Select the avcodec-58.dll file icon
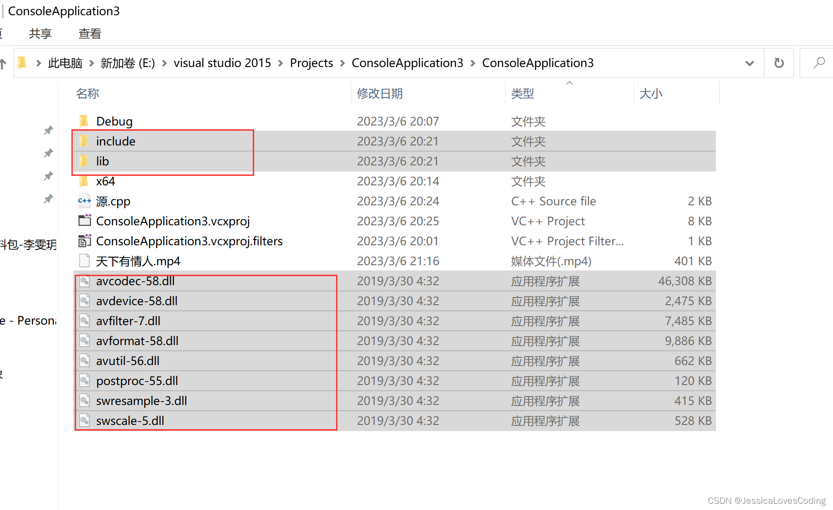Image resolution: width=833 pixels, height=510 pixels. [85, 281]
